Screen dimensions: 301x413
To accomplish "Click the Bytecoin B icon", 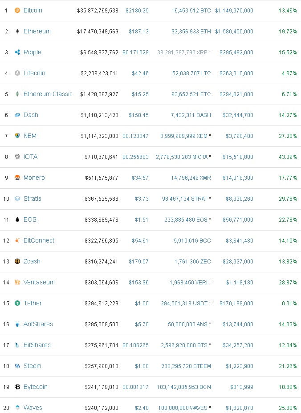I will point(17,387).
